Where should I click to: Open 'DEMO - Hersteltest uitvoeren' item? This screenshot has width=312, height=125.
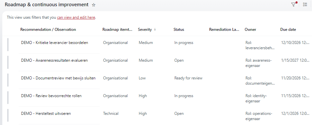[x=46, y=114]
